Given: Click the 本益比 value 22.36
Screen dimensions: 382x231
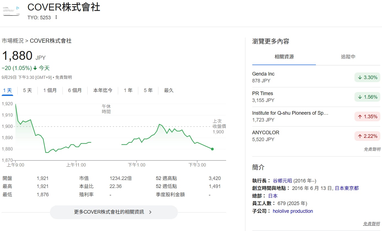Looking at the screenshot, I should tap(116, 186).
